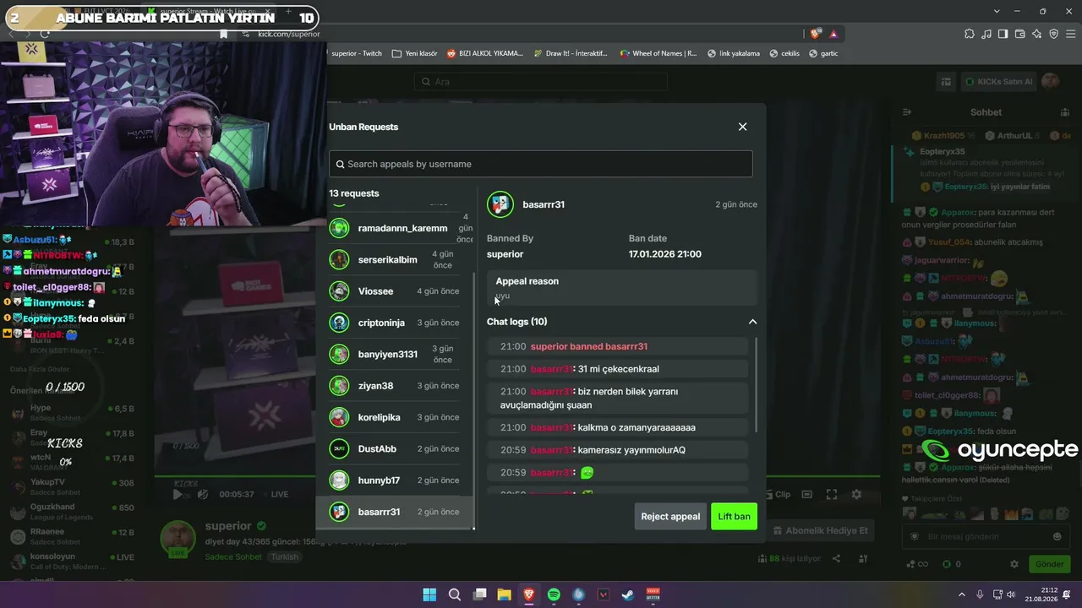Click 'Abonelik Hediye Et' button
This screenshot has width=1082, height=608.
click(x=820, y=530)
